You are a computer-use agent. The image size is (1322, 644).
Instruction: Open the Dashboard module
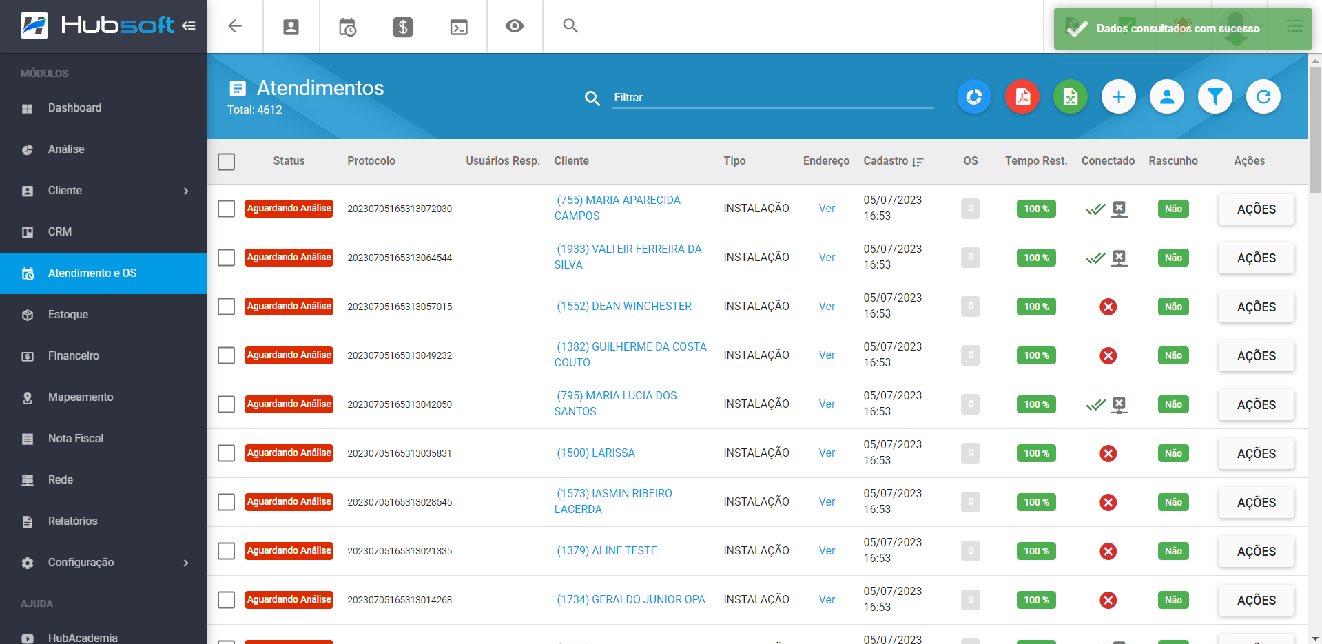[103, 108]
